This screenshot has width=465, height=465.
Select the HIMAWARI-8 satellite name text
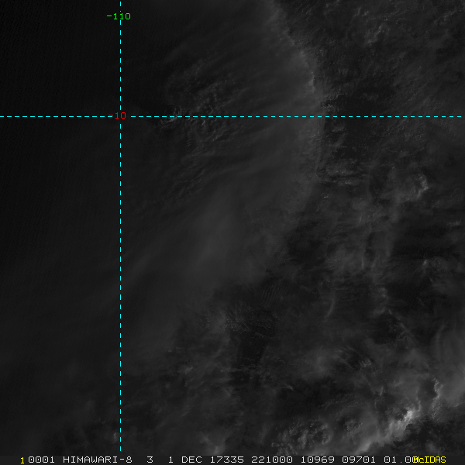pyautogui.click(x=98, y=460)
